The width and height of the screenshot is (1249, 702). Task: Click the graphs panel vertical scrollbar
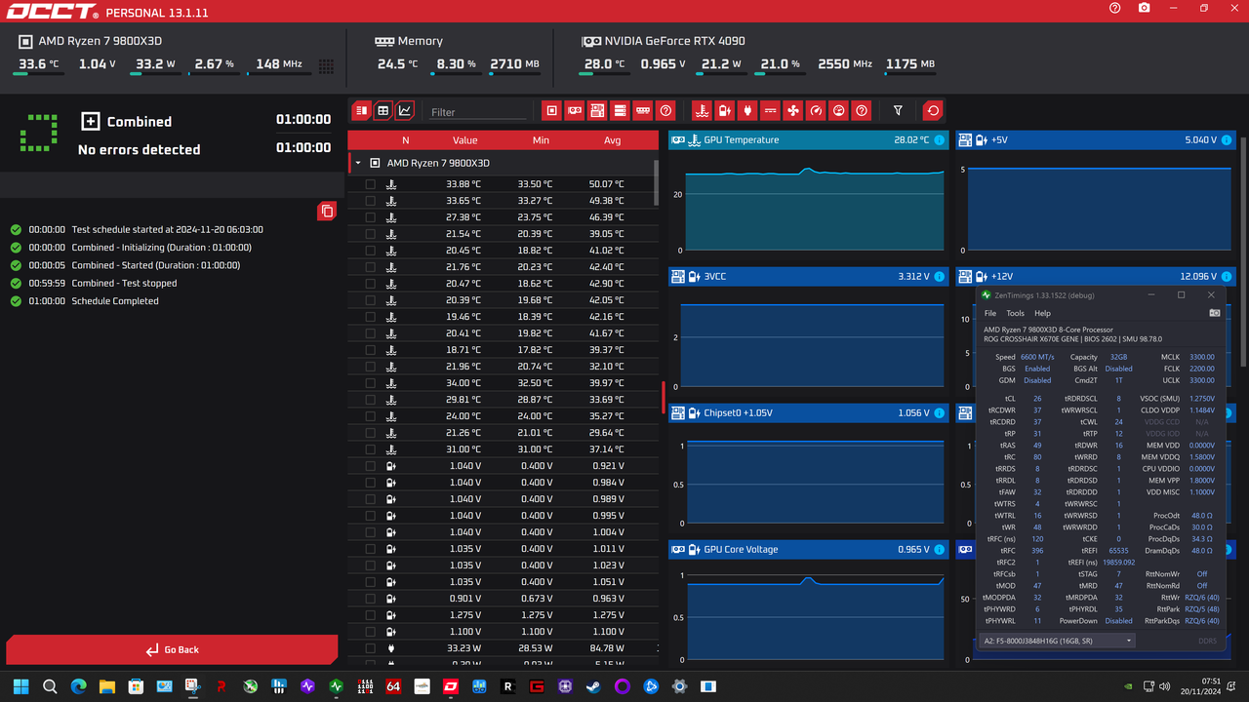pyautogui.click(x=1243, y=252)
